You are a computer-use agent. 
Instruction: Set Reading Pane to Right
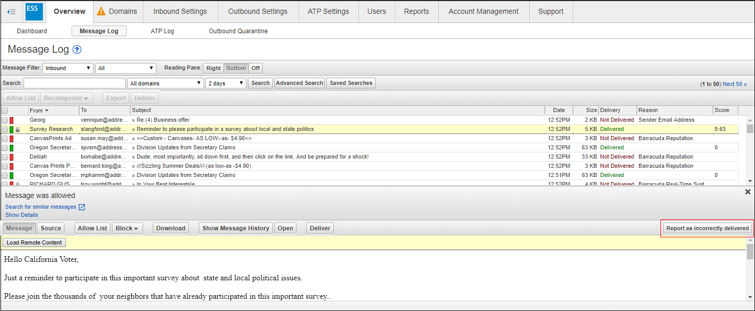(x=213, y=68)
